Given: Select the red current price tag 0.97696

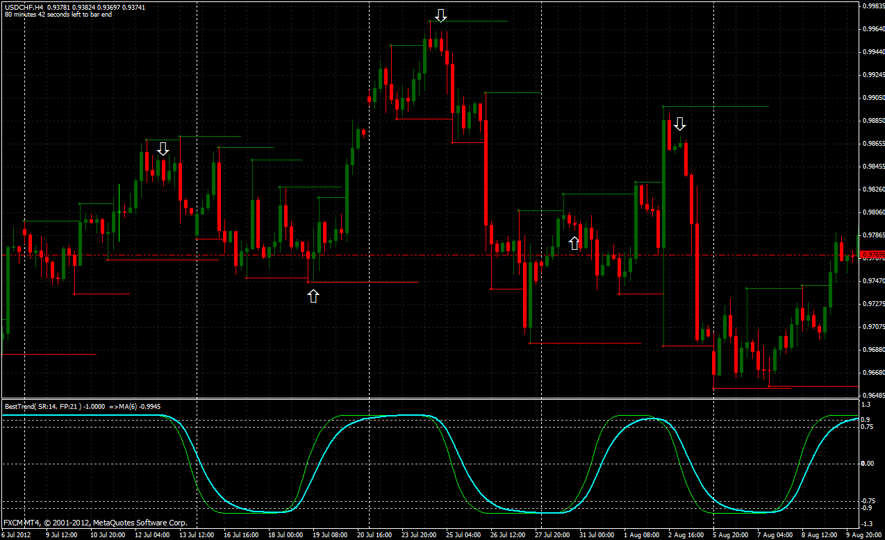Looking at the screenshot, I should (x=872, y=256).
